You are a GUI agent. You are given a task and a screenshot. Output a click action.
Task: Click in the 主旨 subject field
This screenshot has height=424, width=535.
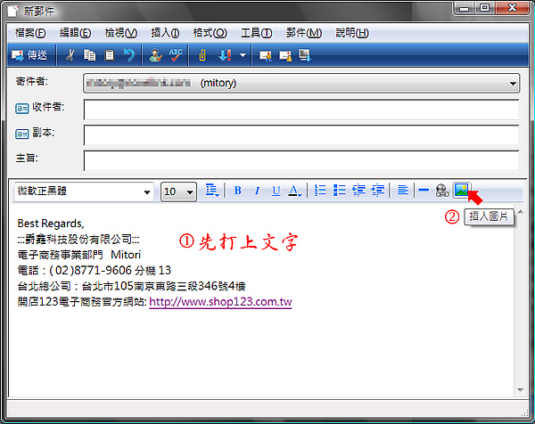(301, 160)
